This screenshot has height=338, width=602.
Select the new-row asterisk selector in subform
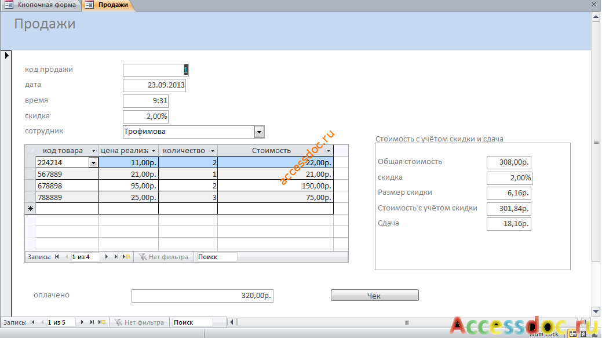click(30, 209)
